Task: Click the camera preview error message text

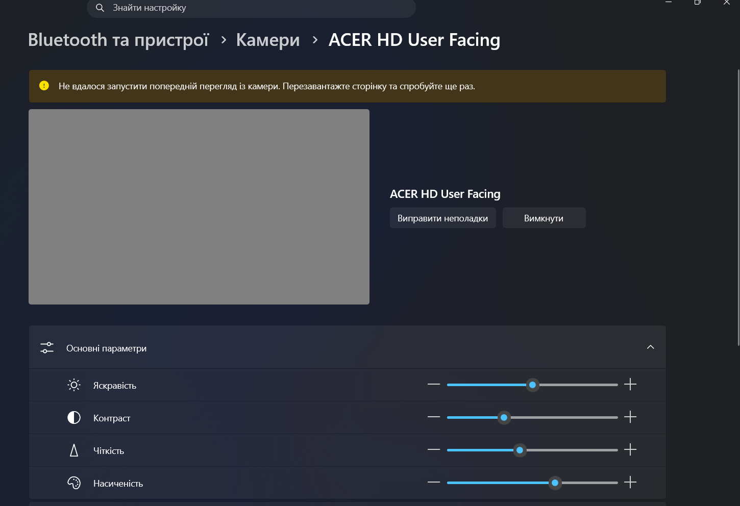Action: pyautogui.click(x=267, y=86)
